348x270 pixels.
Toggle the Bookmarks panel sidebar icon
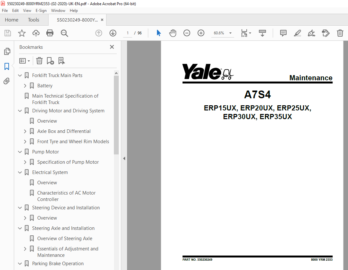7,66
